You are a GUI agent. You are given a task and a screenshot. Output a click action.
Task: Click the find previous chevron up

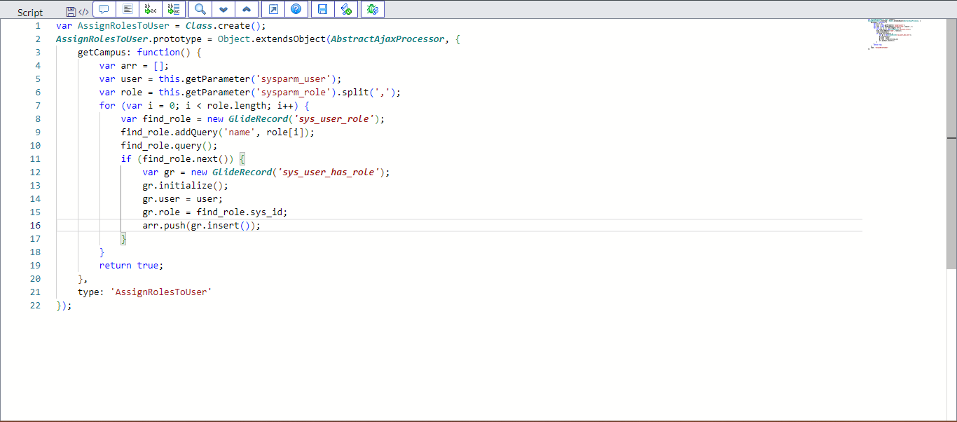(247, 8)
